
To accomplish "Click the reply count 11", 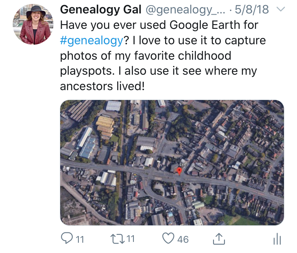I will pyautogui.click(x=80, y=240).
